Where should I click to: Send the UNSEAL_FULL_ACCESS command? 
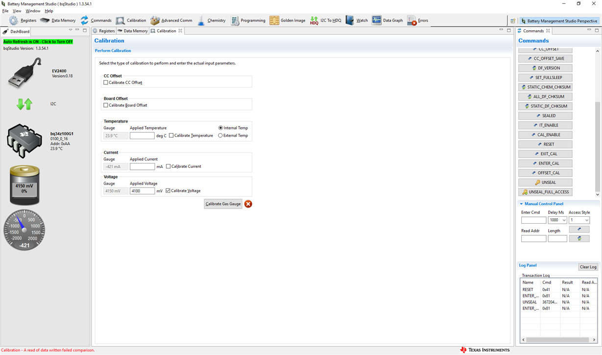click(x=545, y=192)
